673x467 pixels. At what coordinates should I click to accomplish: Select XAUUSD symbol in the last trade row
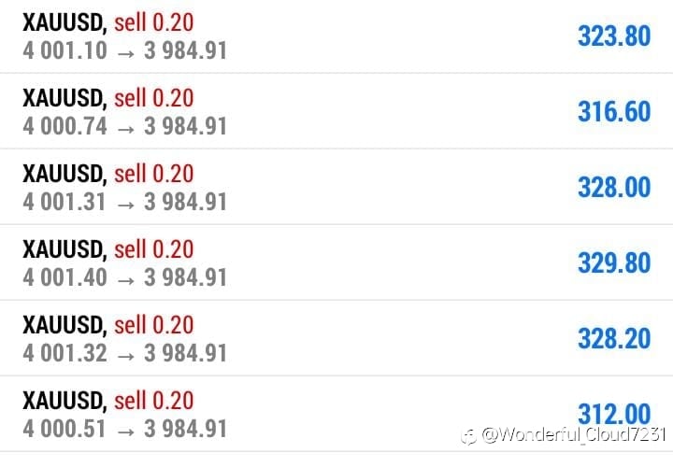point(62,399)
